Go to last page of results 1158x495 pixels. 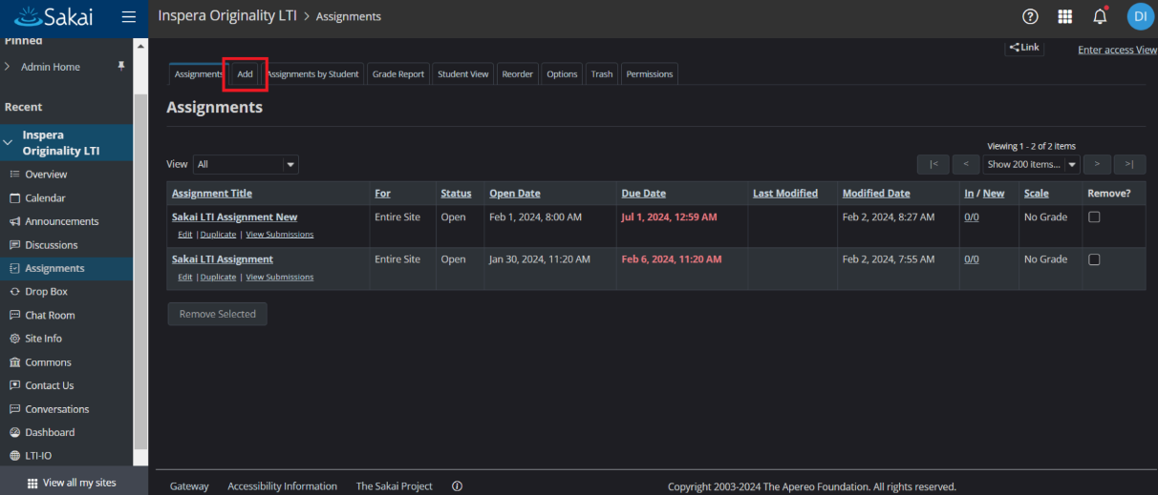pyautogui.click(x=1129, y=164)
